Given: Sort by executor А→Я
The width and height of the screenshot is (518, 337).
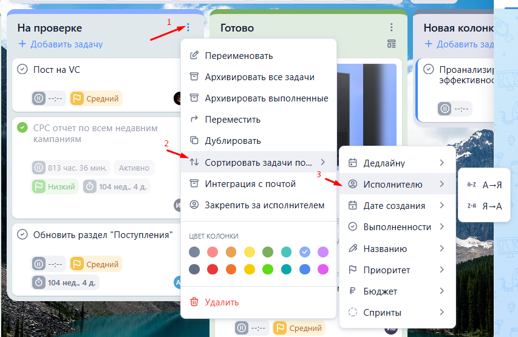Looking at the screenshot, I should pyautogui.click(x=484, y=185).
